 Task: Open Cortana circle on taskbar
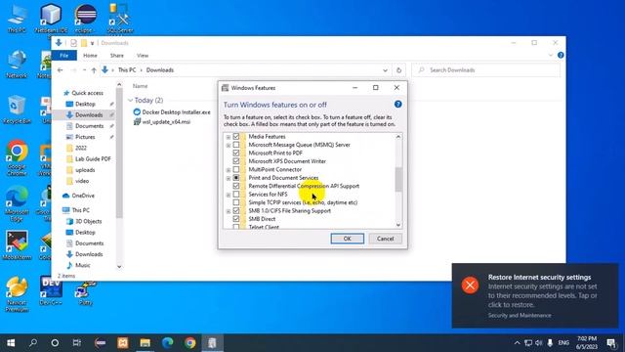point(55,343)
